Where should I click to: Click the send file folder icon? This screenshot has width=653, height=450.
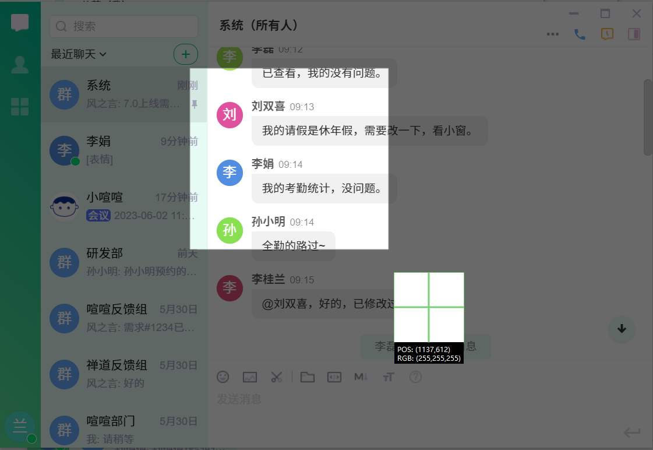click(x=308, y=377)
